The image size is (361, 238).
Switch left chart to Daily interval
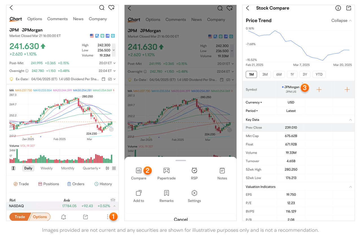(28, 168)
